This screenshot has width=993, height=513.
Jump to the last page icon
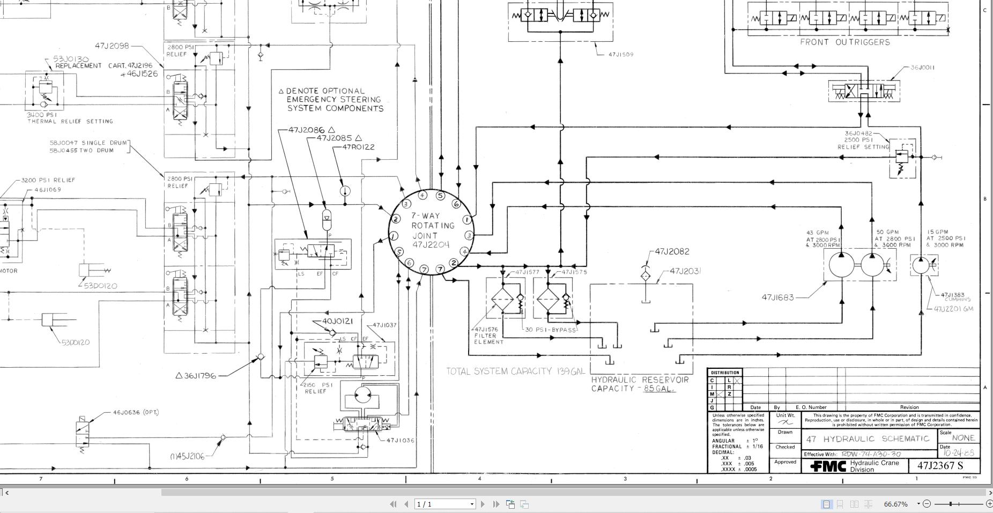pyautogui.click(x=496, y=504)
